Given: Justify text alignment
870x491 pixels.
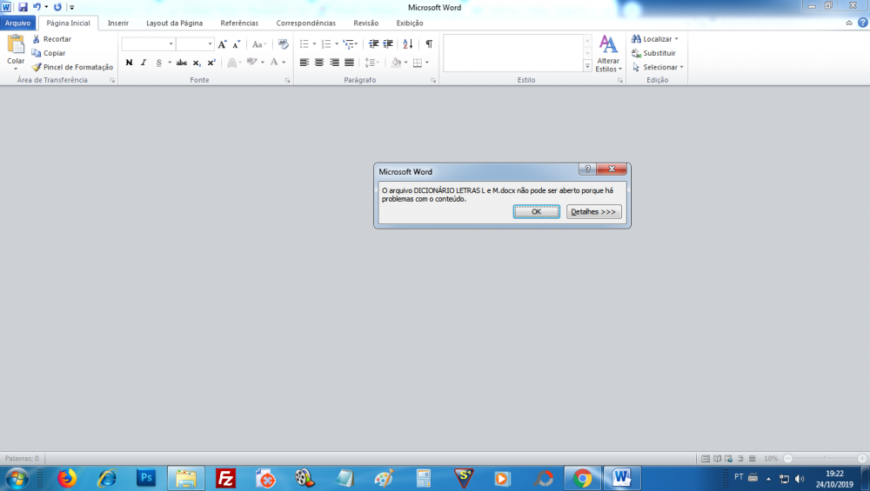Looking at the screenshot, I should (349, 63).
